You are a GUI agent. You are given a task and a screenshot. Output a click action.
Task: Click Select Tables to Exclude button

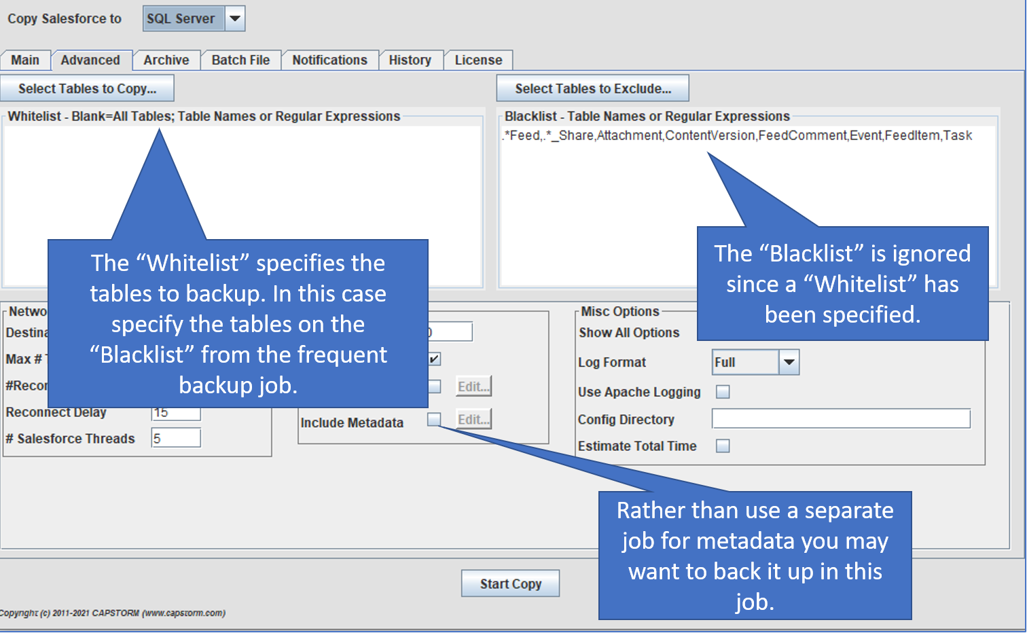593,88
